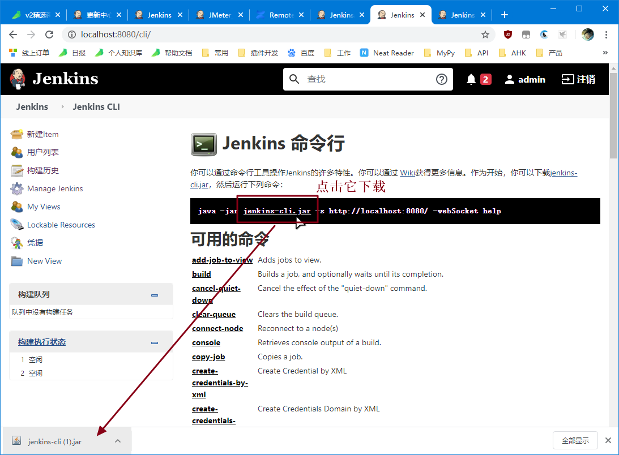Open the API bookmark folder
Screen dimensions: 619x455
(x=477, y=53)
